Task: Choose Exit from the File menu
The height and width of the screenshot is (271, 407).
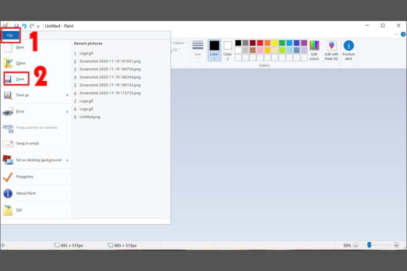Action: pyautogui.click(x=36, y=210)
